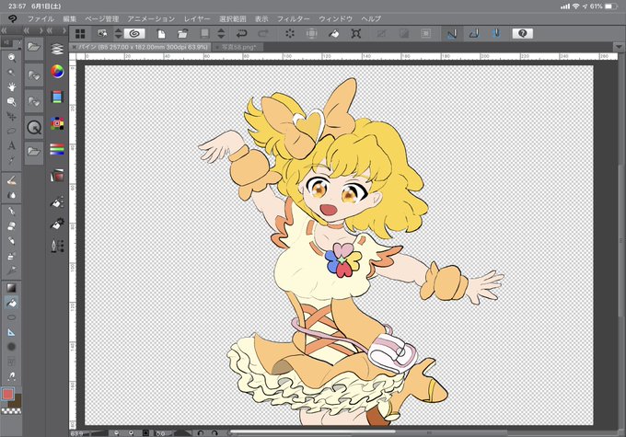Select the Move layer tool

point(12,117)
